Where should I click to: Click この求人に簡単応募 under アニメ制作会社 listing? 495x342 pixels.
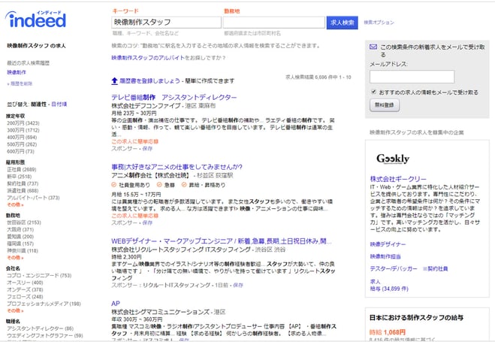[134, 216]
